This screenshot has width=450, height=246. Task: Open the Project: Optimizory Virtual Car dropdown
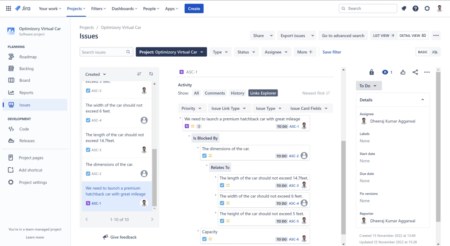(171, 52)
